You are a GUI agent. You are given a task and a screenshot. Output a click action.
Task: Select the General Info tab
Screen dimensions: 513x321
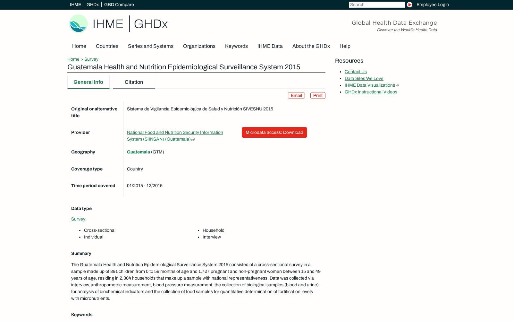pos(88,82)
